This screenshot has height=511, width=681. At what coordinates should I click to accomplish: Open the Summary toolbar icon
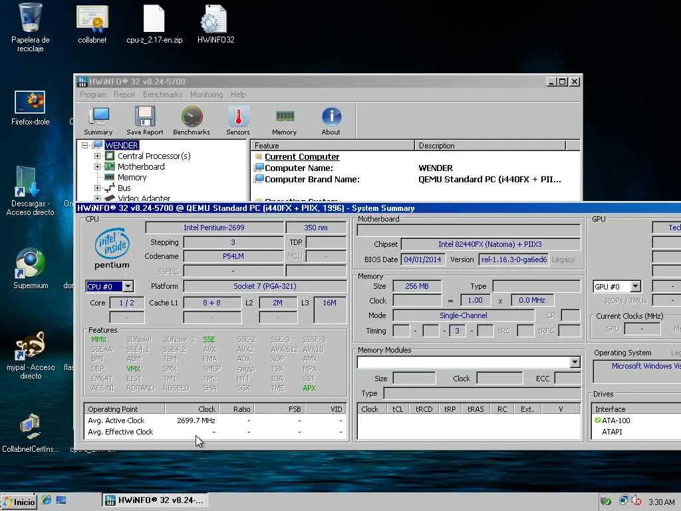(98, 120)
